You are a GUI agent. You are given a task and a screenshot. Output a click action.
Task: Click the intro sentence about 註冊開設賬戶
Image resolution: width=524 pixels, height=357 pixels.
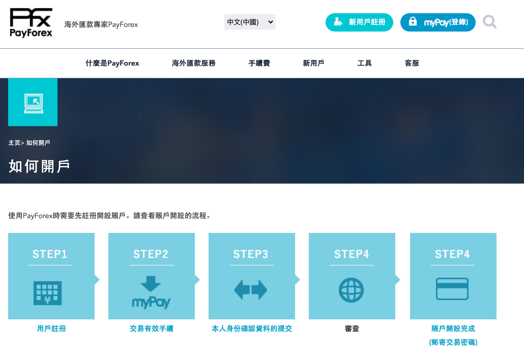[x=110, y=216]
